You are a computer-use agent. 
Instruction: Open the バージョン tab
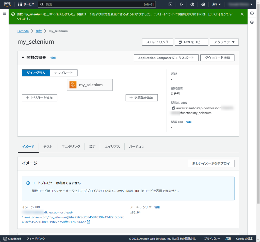[137, 147]
